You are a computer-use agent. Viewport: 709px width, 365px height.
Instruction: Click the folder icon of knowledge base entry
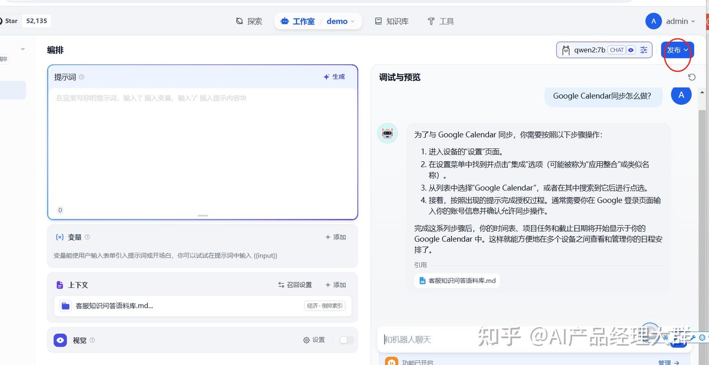click(65, 306)
